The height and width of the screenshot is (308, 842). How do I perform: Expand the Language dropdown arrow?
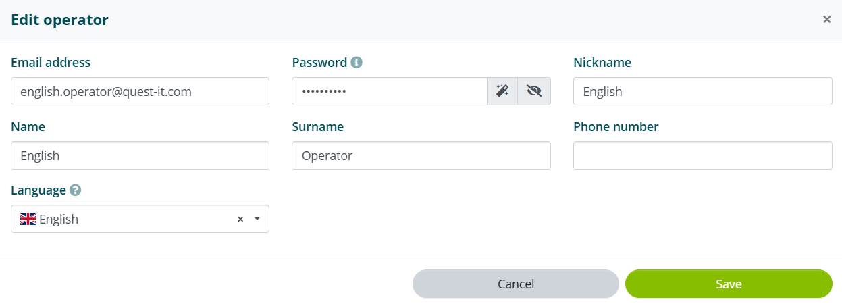pos(257,220)
